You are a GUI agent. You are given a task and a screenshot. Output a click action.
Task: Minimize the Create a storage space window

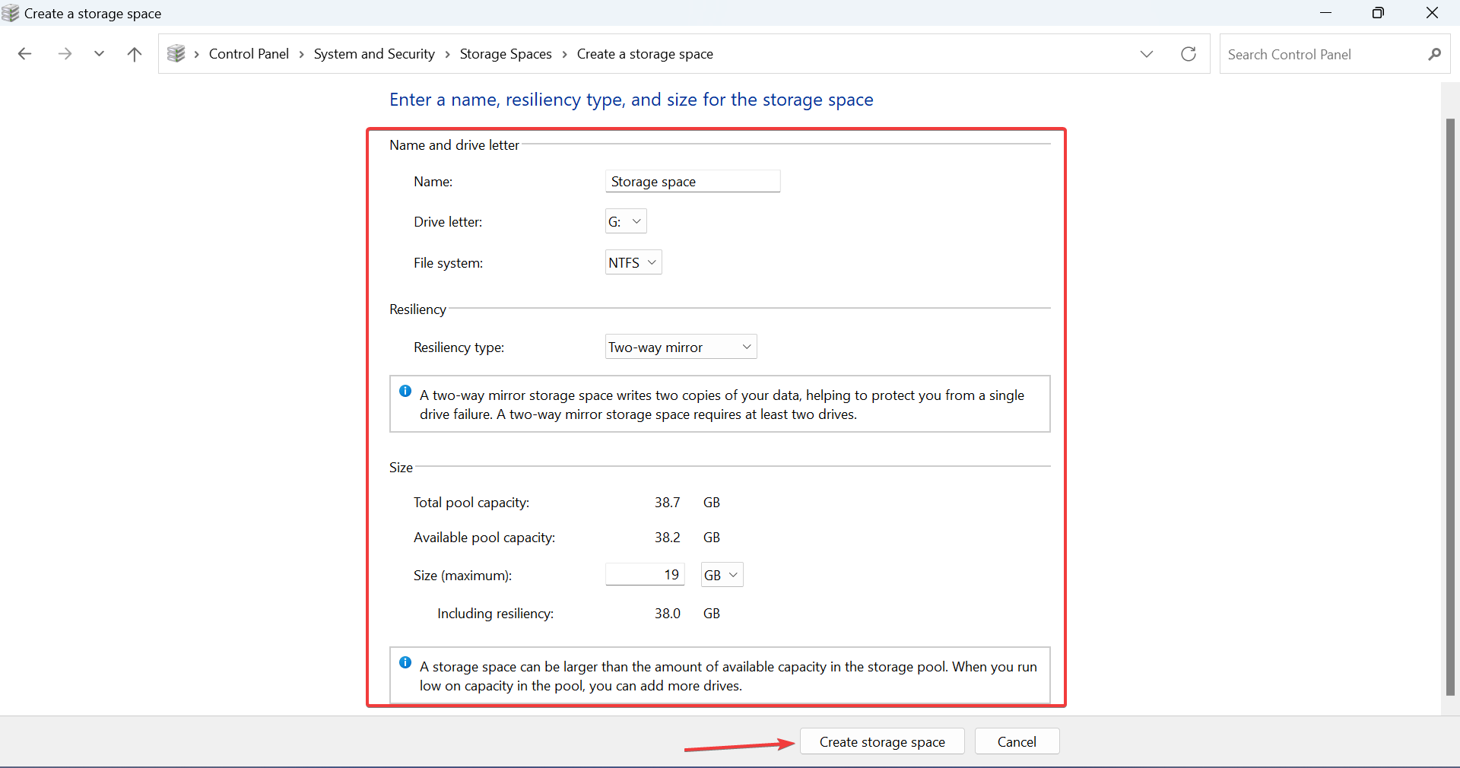coord(1325,13)
